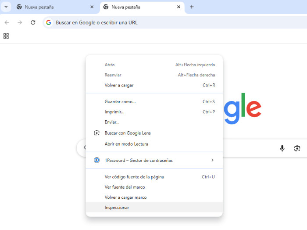Choose Guardar como… in context menu
The image size is (307, 230).
coord(120,101)
